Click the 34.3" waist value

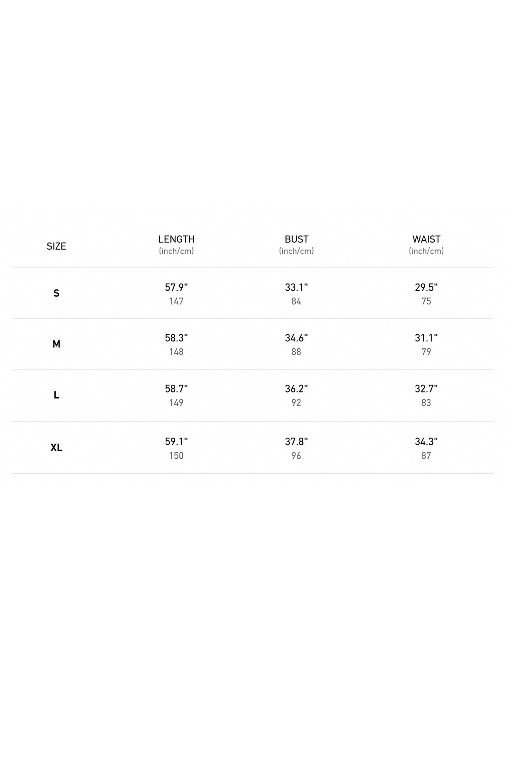tap(426, 441)
